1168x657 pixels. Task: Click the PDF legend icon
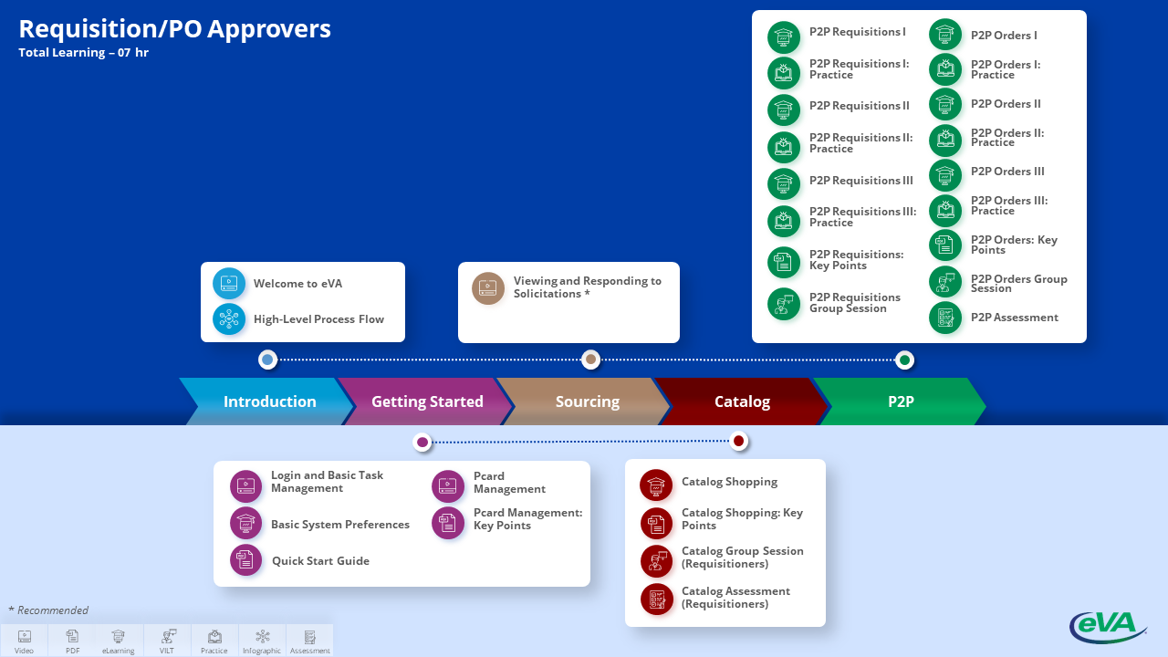pos(72,636)
